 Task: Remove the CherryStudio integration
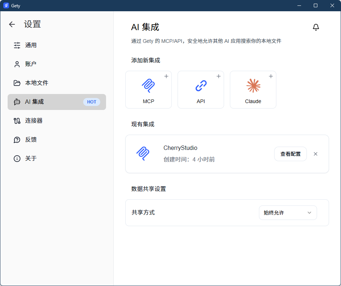tap(316, 154)
